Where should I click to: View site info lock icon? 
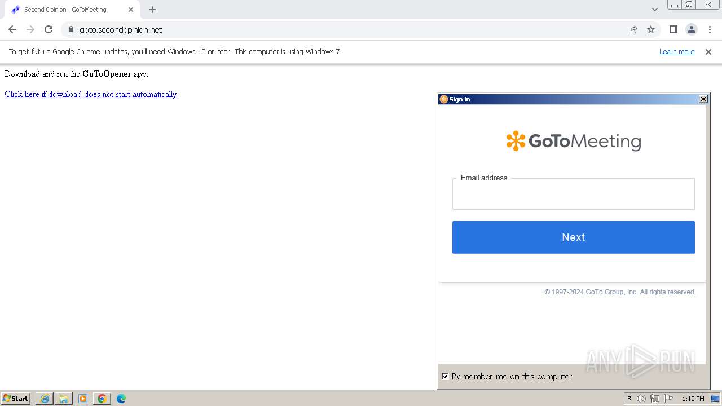pyautogui.click(x=71, y=29)
